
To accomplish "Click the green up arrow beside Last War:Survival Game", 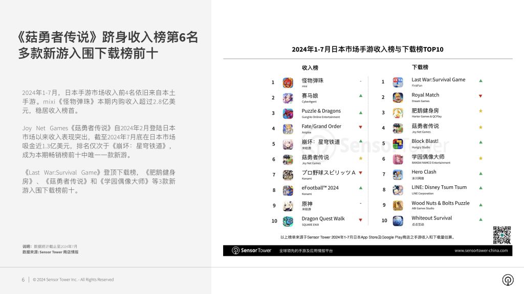I will [x=481, y=81].
